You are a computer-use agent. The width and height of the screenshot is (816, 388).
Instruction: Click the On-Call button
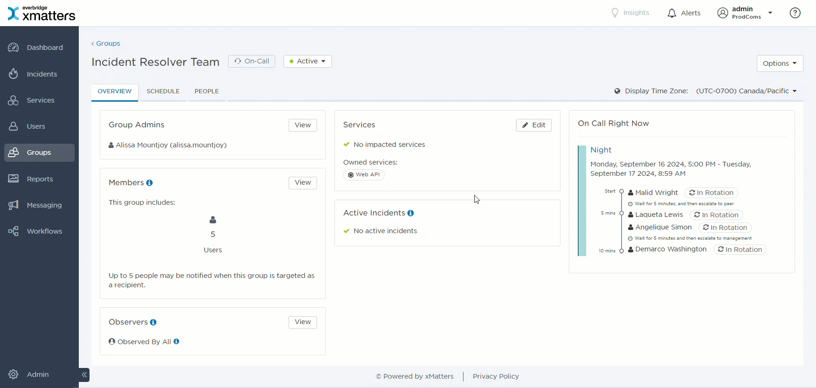252,61
